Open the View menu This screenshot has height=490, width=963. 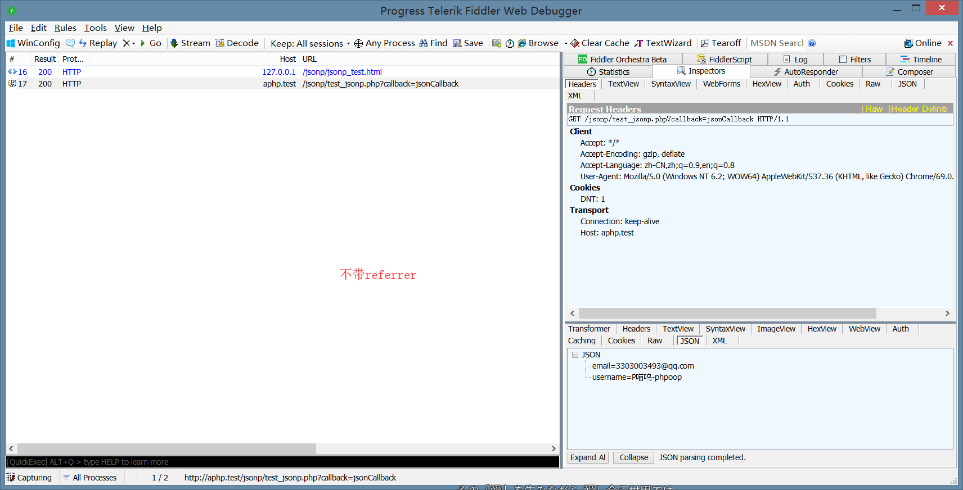tap(124, 28)
